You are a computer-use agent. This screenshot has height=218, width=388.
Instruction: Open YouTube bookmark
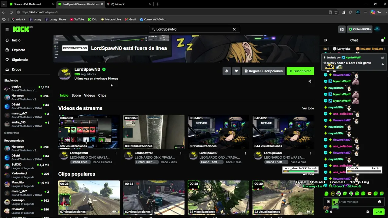click(x=77, y=19)
